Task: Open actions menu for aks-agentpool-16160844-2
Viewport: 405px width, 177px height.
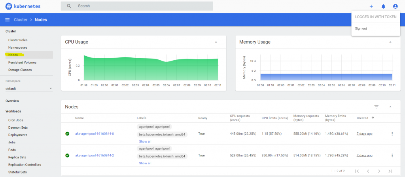Action: (x=392, y=156)
